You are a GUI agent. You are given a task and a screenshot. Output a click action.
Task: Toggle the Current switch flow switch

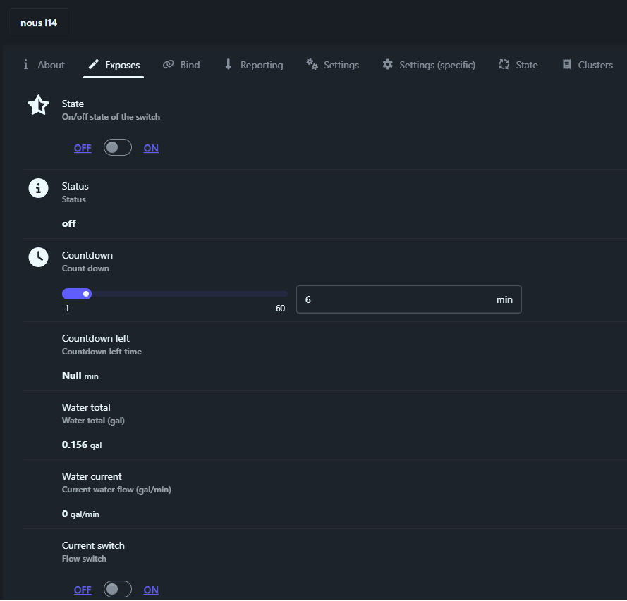click(x=118, y=589)
